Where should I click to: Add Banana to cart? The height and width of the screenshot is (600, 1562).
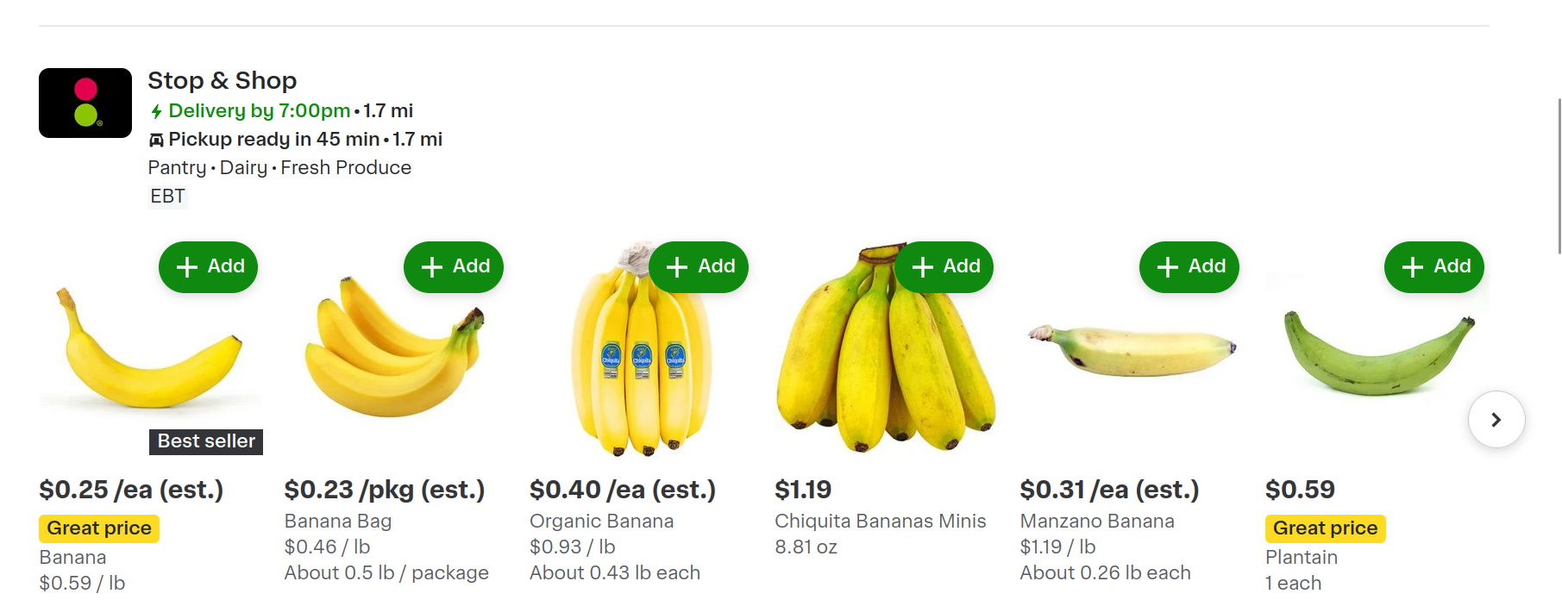[208, 267]
